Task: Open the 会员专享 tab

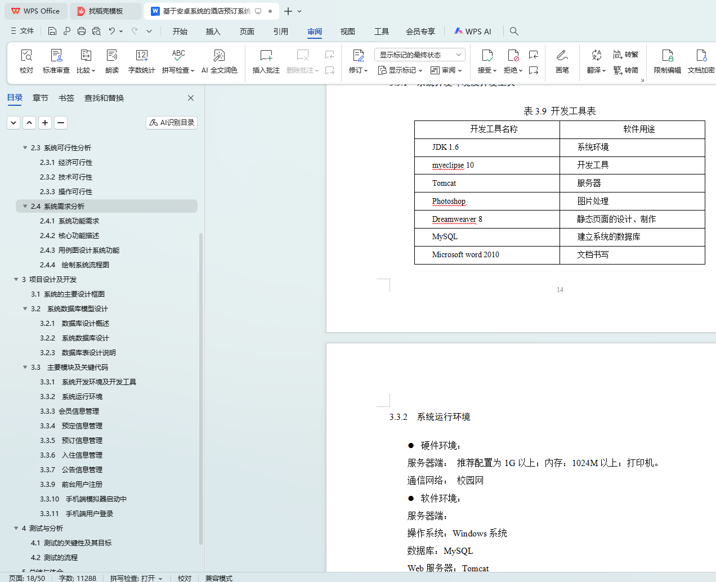Action: 420,32
